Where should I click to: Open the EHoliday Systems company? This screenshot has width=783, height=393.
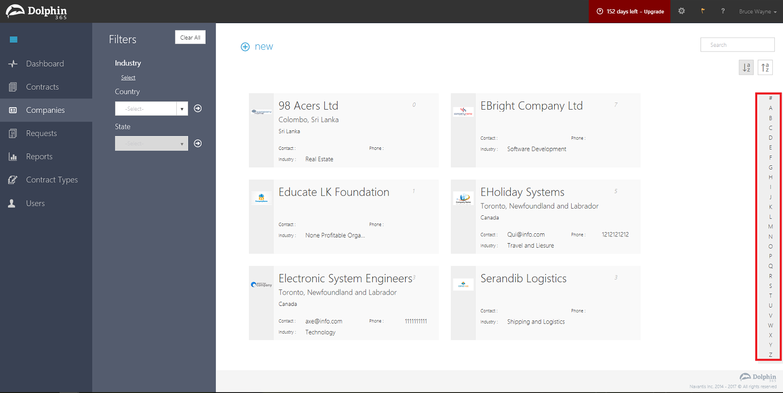pyautogui.click(x=522, y=192)
